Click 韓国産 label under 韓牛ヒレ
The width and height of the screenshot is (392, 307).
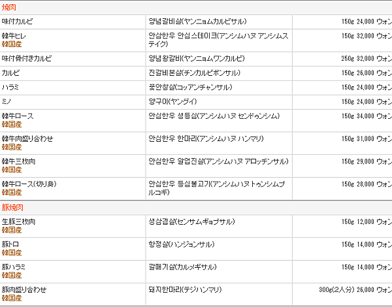12,44
